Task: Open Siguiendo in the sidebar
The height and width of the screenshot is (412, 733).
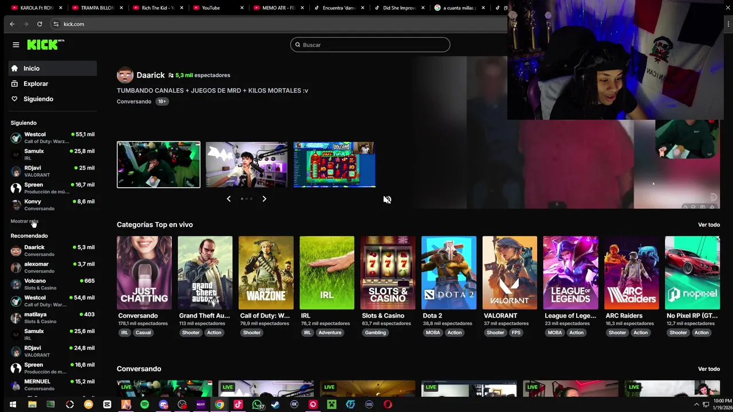Action: (x=53, y=99)
